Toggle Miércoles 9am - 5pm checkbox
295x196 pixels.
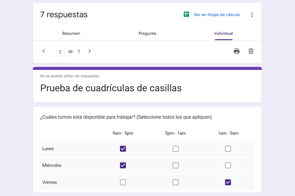tap(123, 165)
